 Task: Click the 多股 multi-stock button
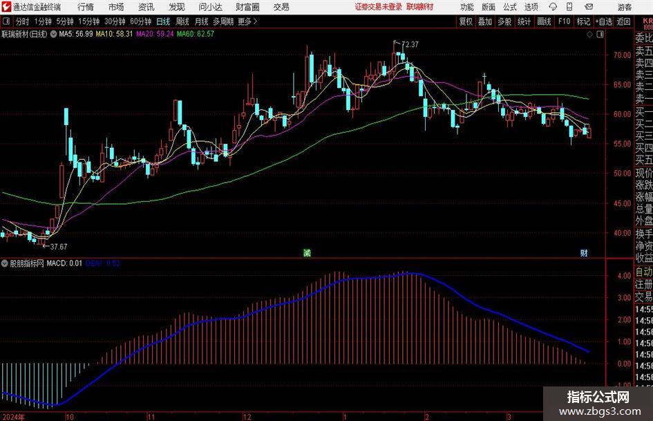point(504,21)
